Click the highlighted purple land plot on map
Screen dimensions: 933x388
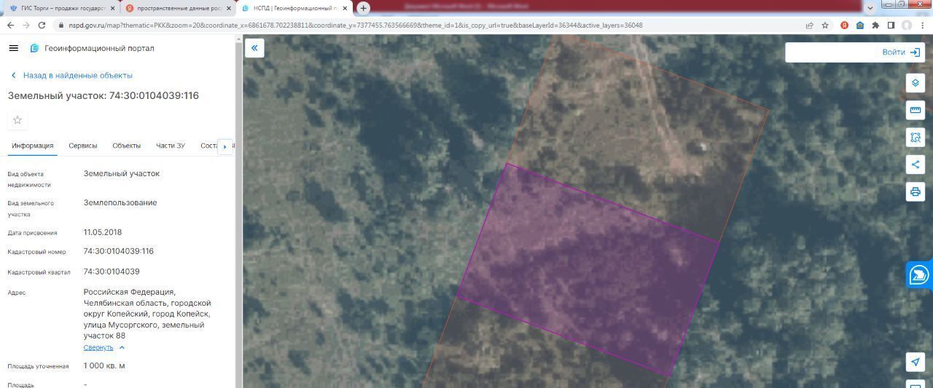click(588, 269)
